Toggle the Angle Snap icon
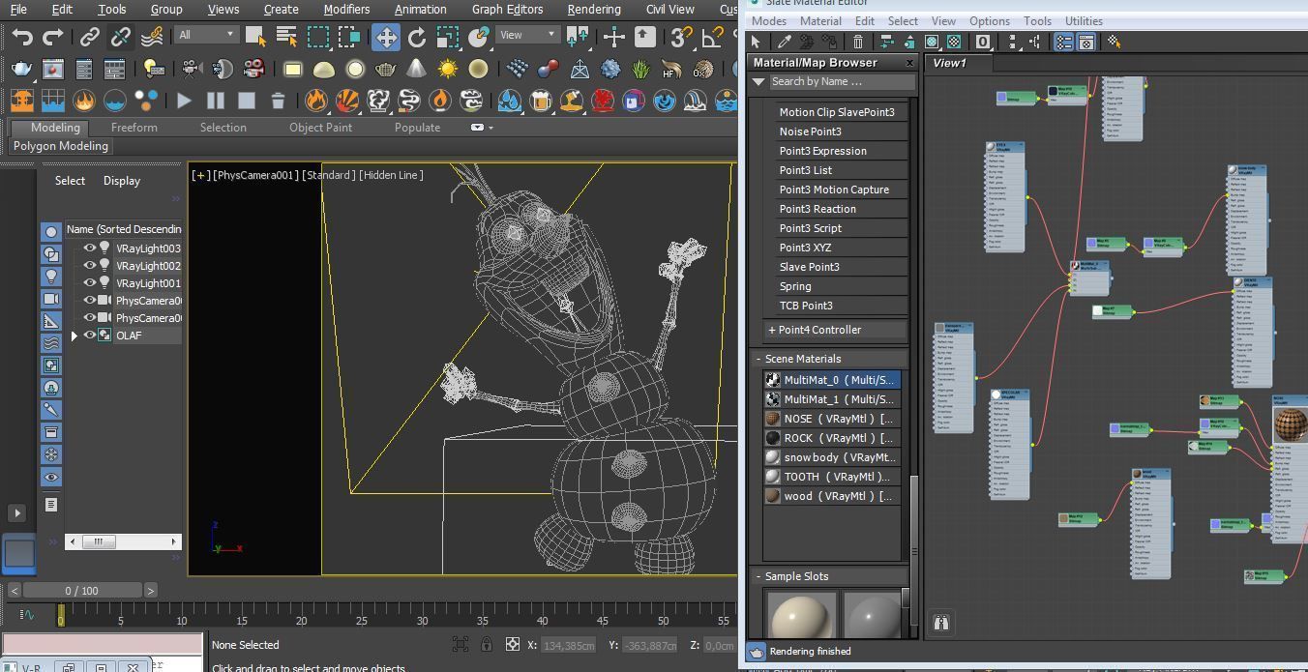The image size is (1308, 672). [711, 38]
